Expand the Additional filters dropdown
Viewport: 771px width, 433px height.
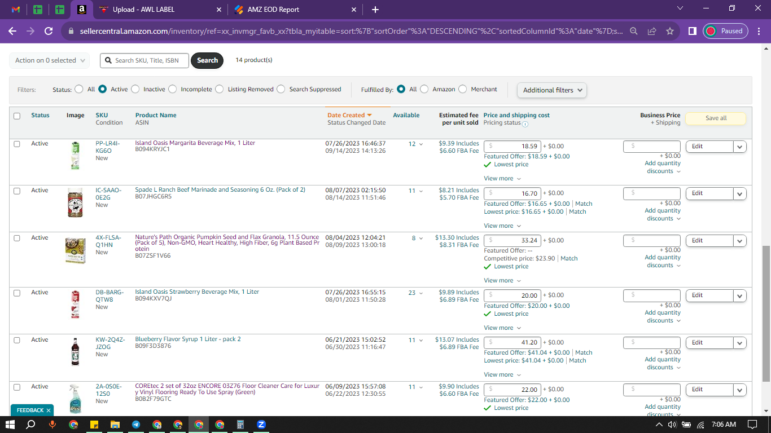pos(552,90)
